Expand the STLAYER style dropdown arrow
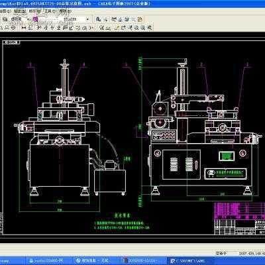This screenshot has width=265, height=265. [x=87, y=19]
